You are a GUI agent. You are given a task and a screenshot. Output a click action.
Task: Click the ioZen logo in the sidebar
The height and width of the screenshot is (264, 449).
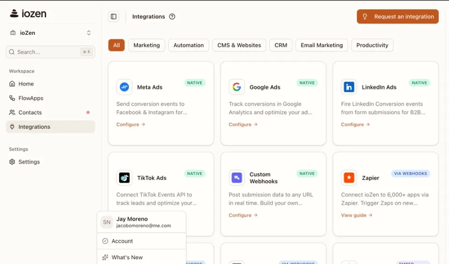pyautogui.click(x=28, y=14)
